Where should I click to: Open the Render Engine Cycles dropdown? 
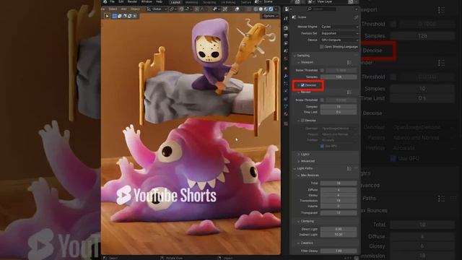[339, 27]
